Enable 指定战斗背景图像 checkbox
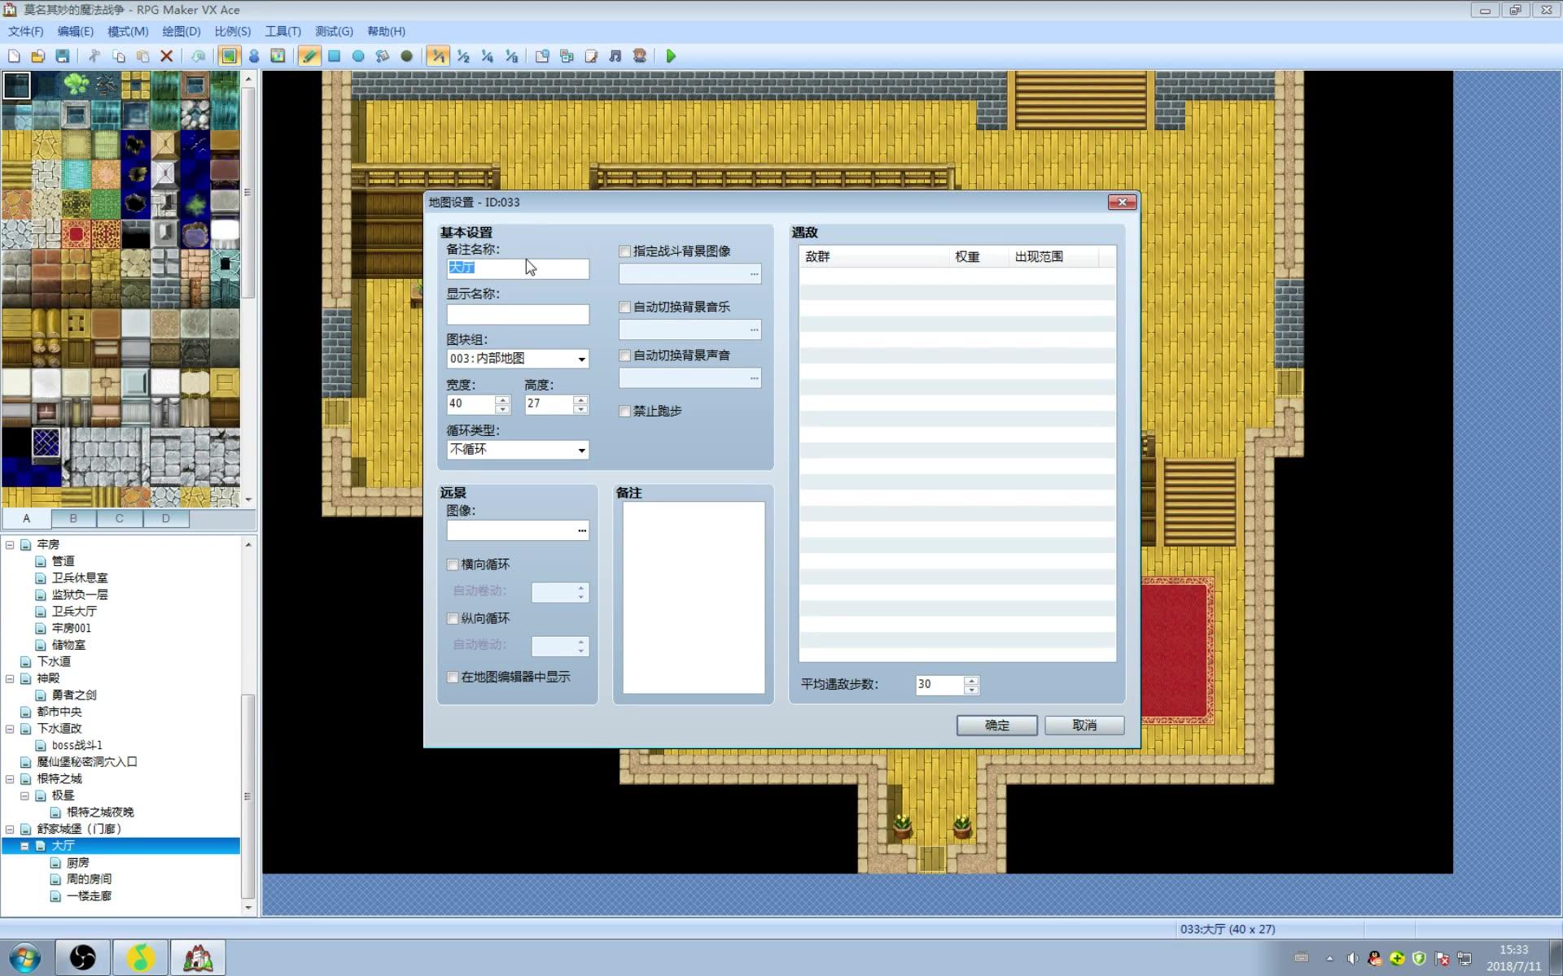 pos(624,251)
